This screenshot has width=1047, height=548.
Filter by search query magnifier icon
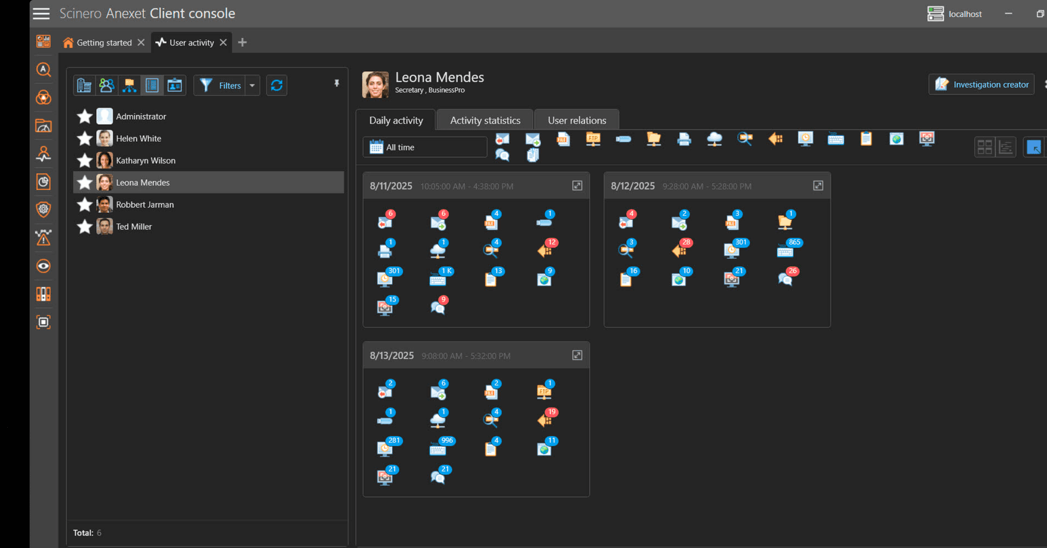click(745, 139)
